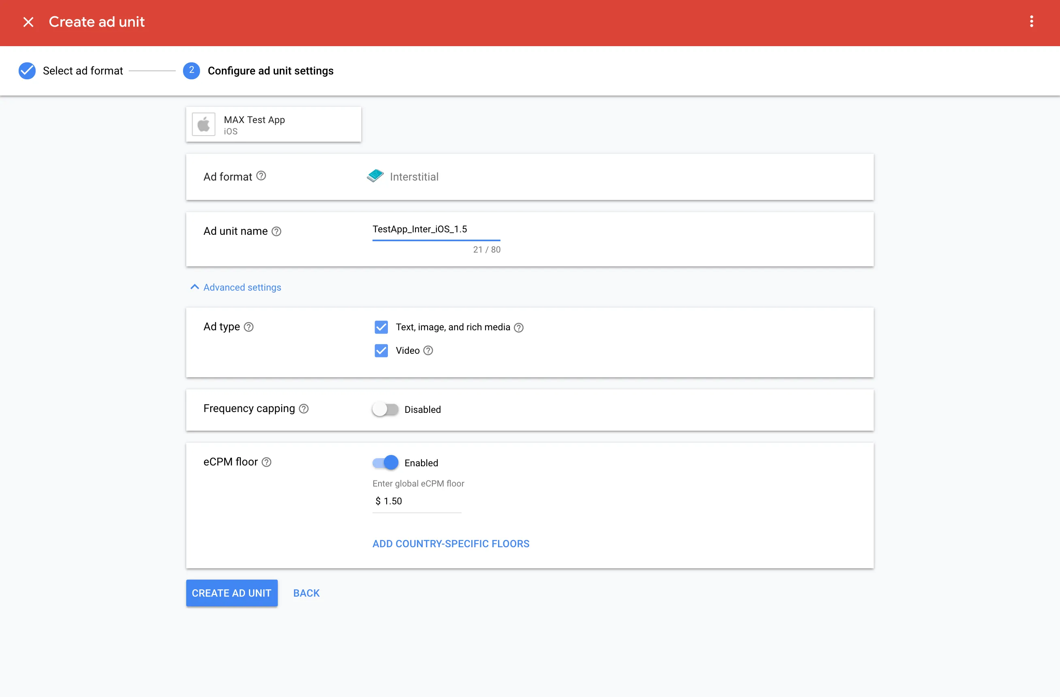The image size is (1060, 697).
Task: Click the 21 / 80 character counter
Action: (486, 250)
